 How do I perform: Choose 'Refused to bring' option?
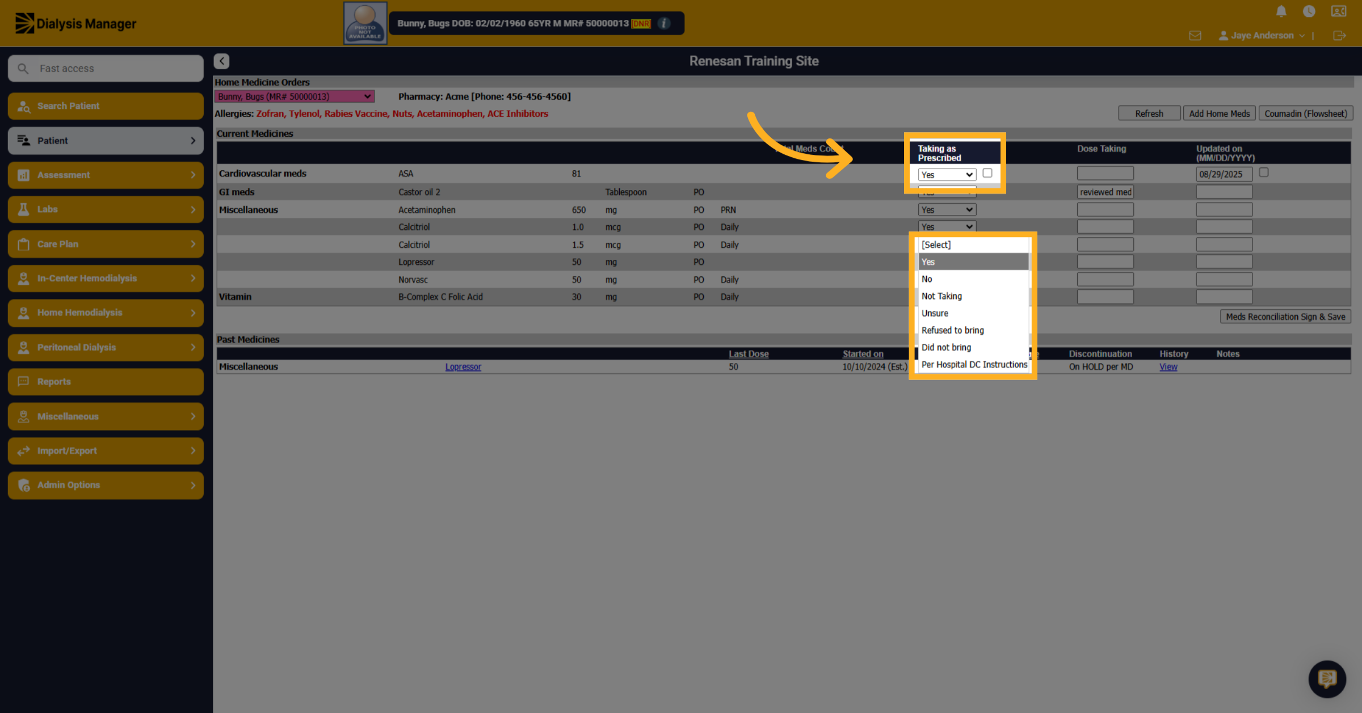(x=973, y=330)
